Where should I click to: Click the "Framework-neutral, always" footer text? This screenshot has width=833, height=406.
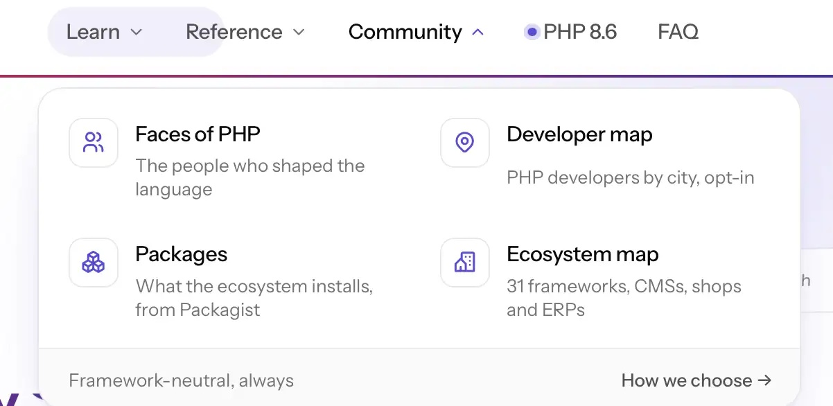coord(182,380)
